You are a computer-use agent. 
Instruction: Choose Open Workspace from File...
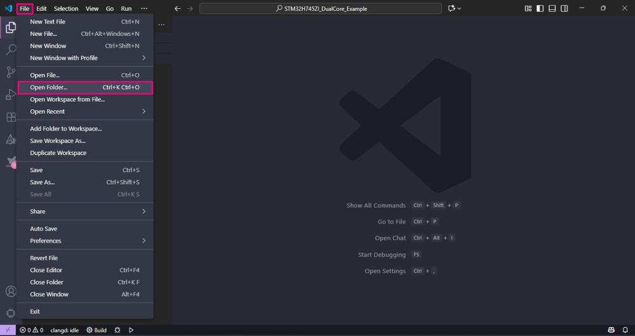pos(85,100)
